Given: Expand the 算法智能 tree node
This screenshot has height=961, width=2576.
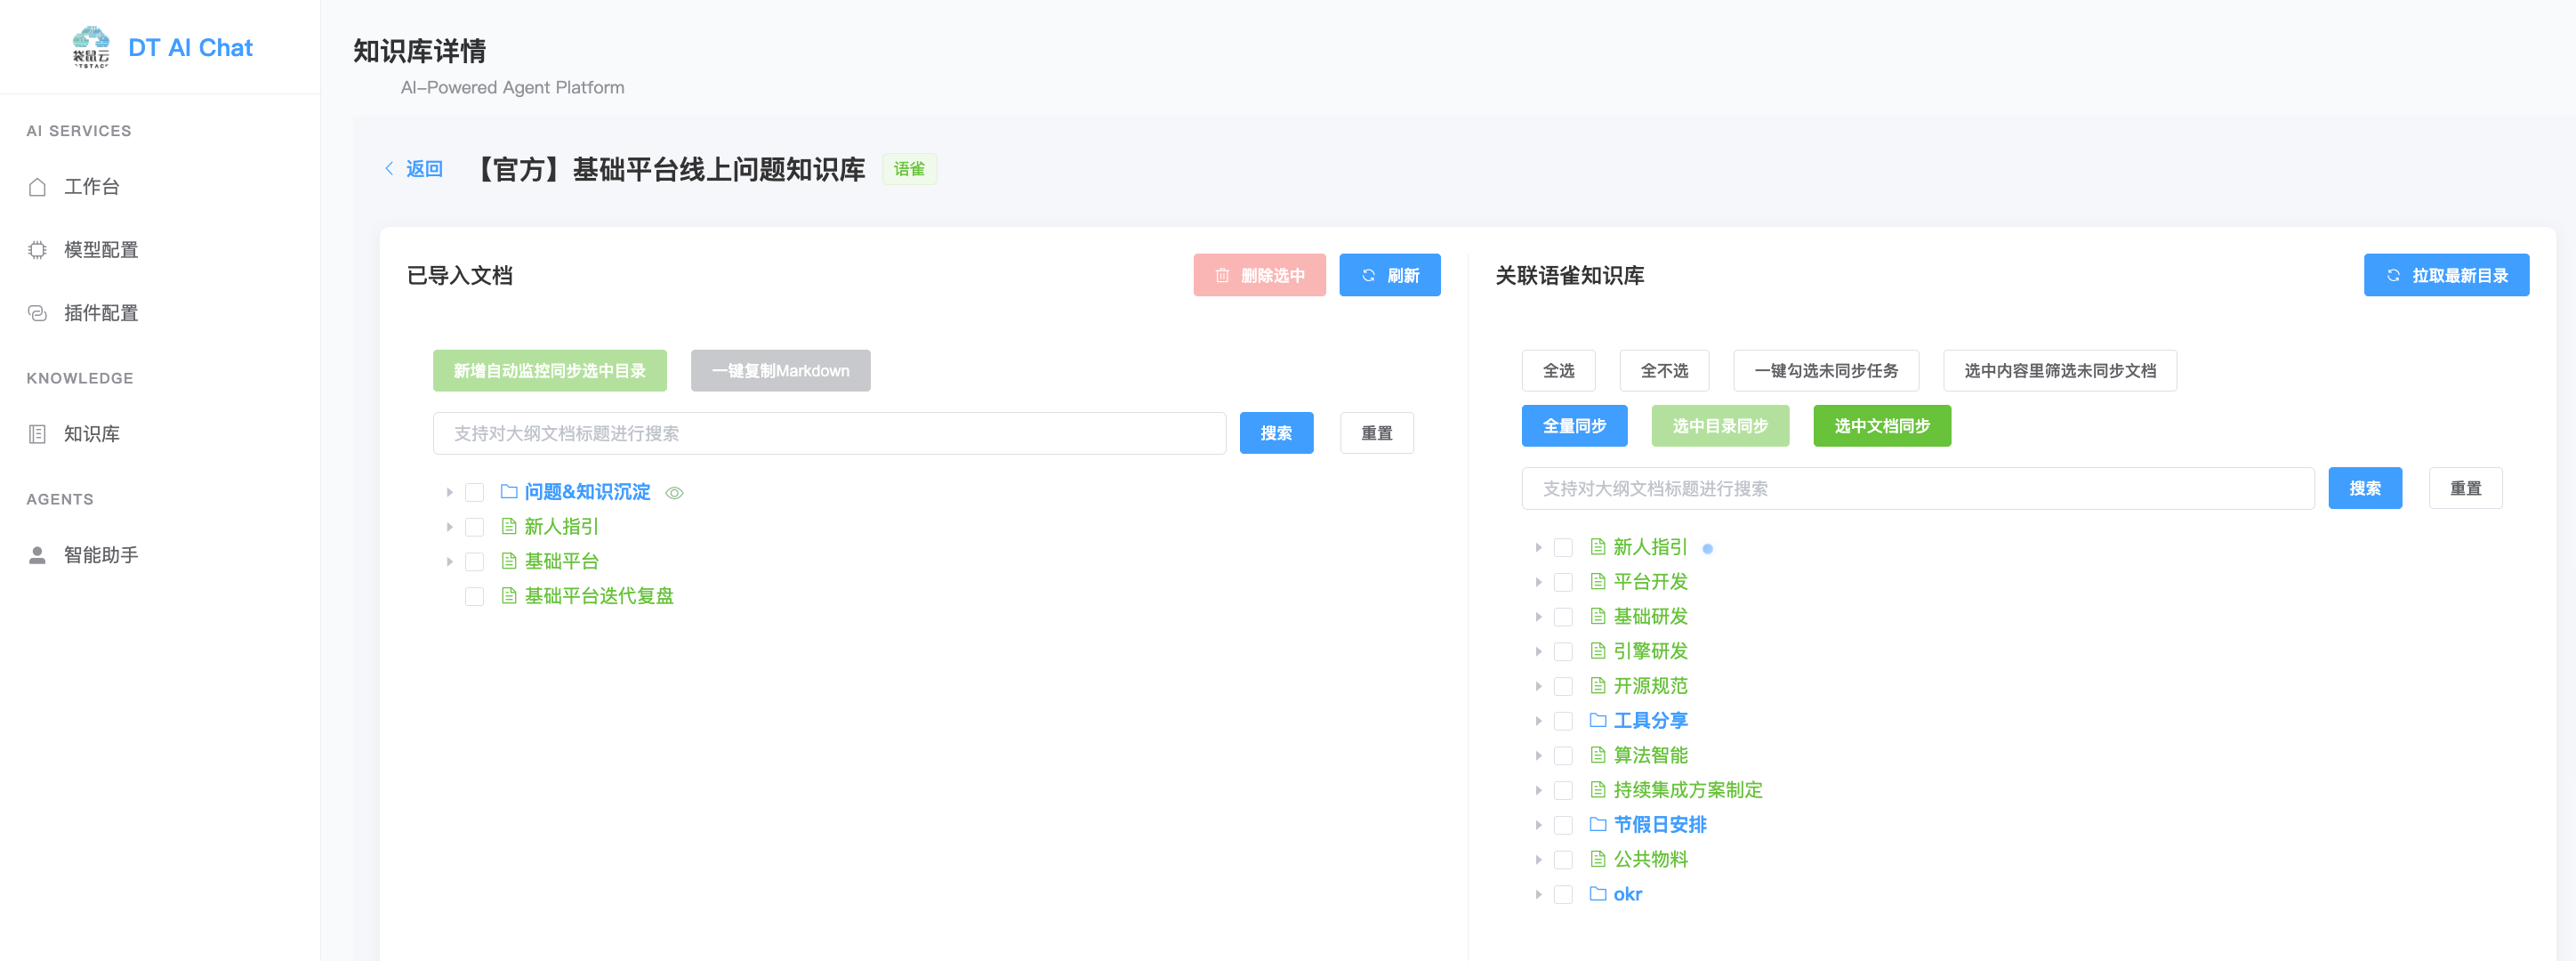Looking at the screenshot, I should tap(1538, 756).
